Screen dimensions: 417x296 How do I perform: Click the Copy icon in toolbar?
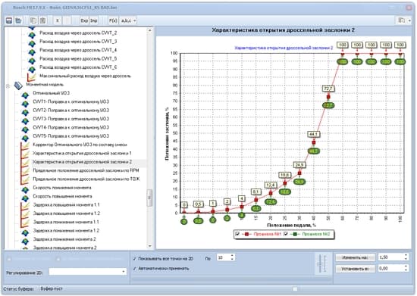(33, 20)
